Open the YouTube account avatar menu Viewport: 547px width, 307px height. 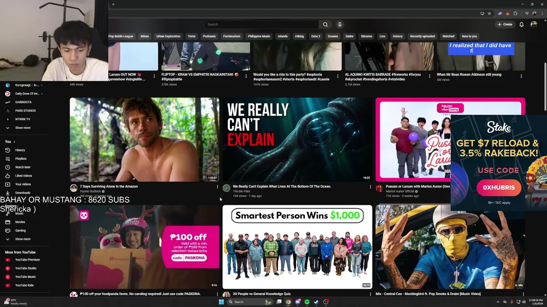coord(534,24)
